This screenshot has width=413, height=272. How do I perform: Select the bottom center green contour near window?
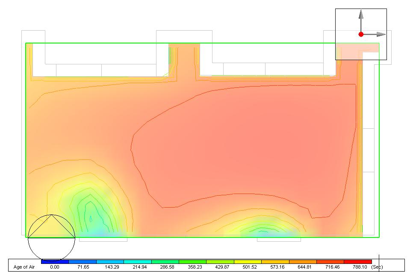(x=263, y=229)
